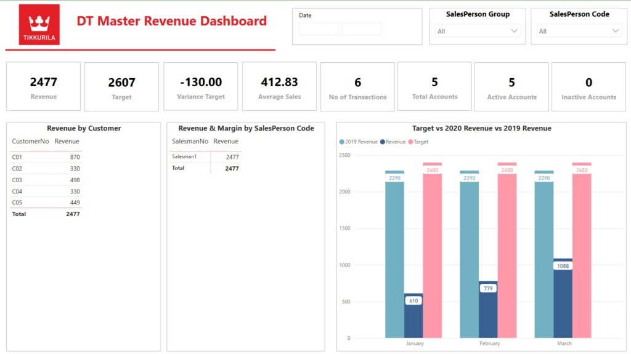Select the Inactive Accounts card
631x354 pixels.
pyautogui.click(x=588, y=87)
